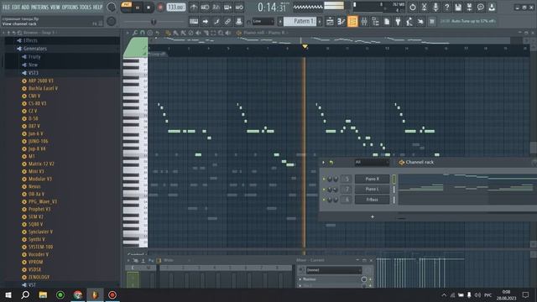The height and width of the screenshot is (302, 537).
Task: Mute the Frbass channel LED
Action: (x=324, y=200)
